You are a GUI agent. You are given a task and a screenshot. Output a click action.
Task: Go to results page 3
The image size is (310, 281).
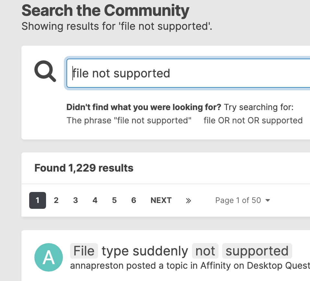pos(76,200)
